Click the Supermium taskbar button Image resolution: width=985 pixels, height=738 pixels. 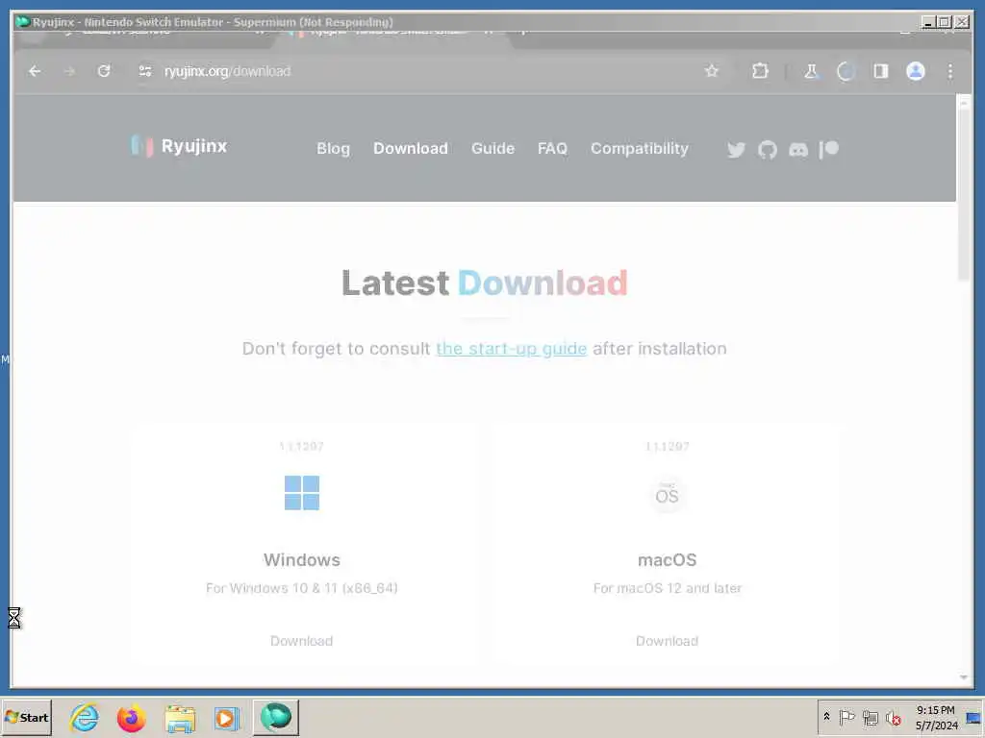pyautogui.click(x=276, y=717)
